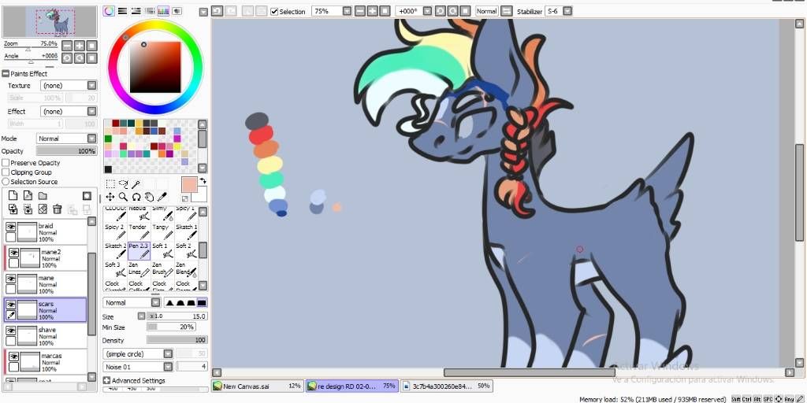Open the Stabilizer S-6 dropdown

567,11
